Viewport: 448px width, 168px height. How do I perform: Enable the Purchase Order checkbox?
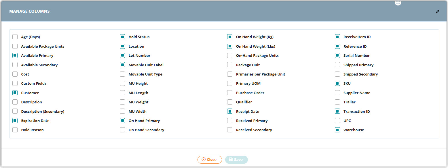coord(230,93)
